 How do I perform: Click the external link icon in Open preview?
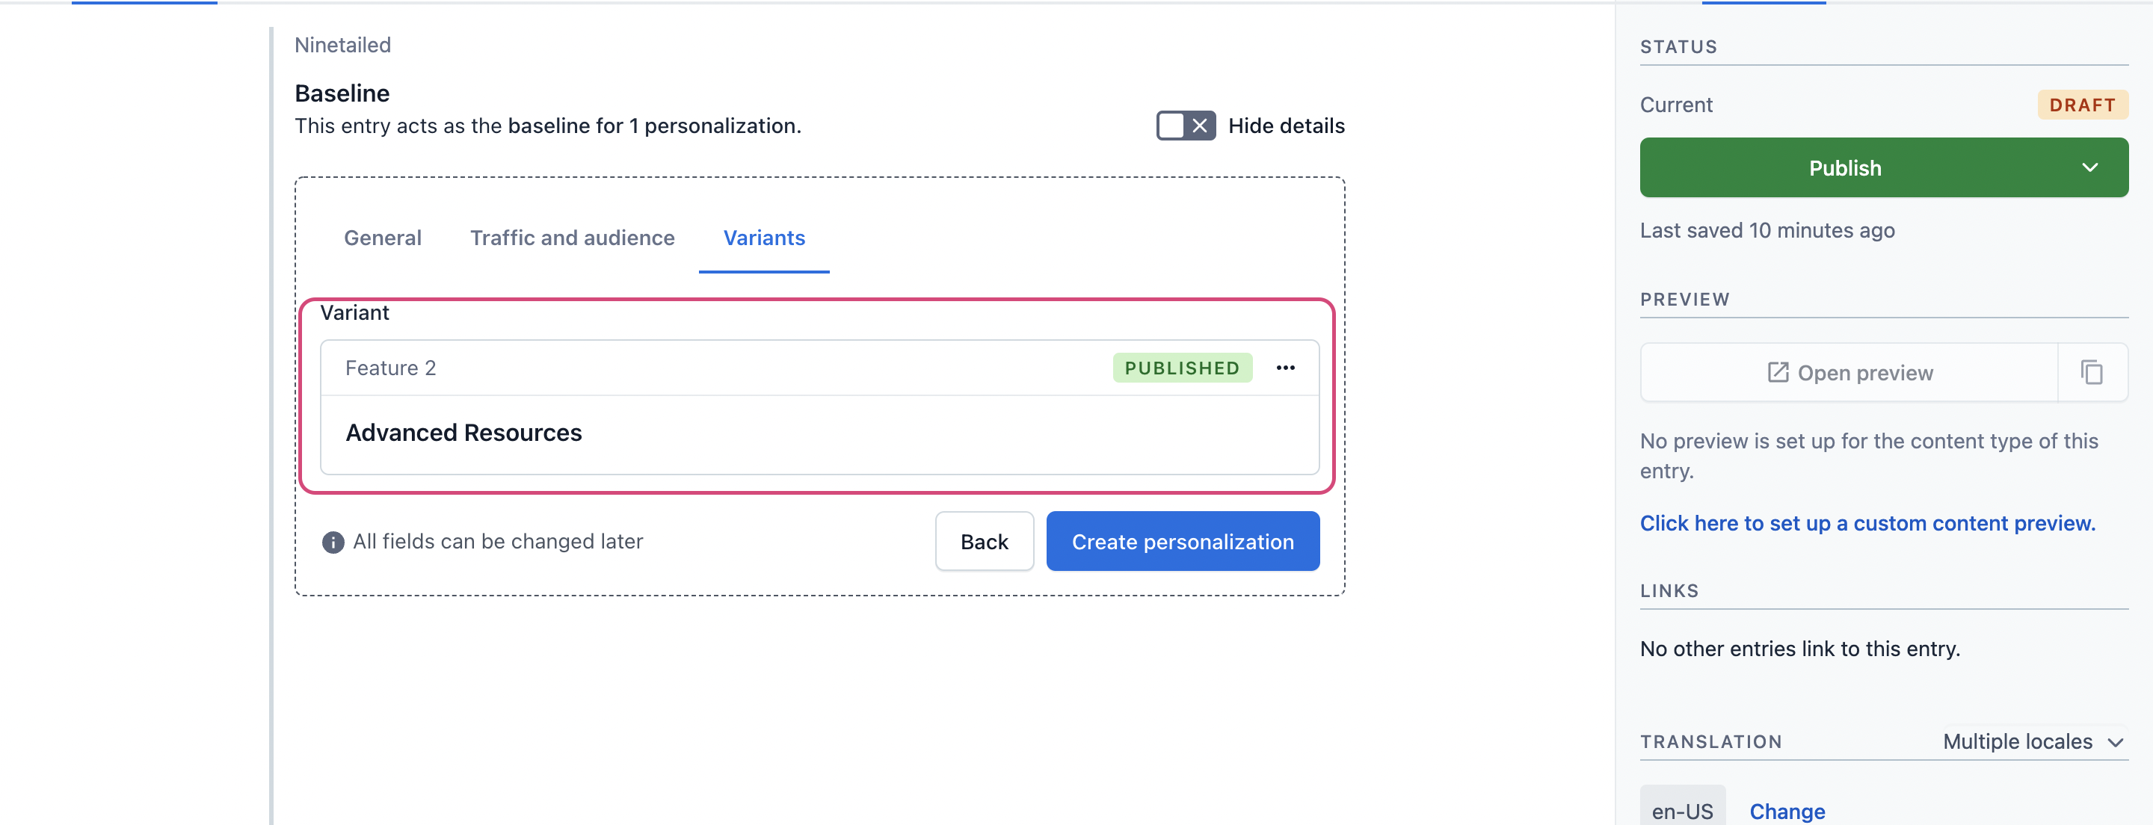click(x=1778, y=373)
